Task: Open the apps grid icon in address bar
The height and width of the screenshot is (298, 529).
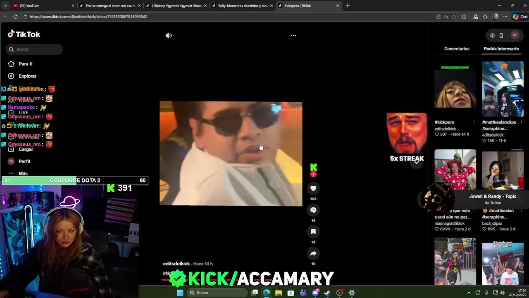Action: coord(438,17)
